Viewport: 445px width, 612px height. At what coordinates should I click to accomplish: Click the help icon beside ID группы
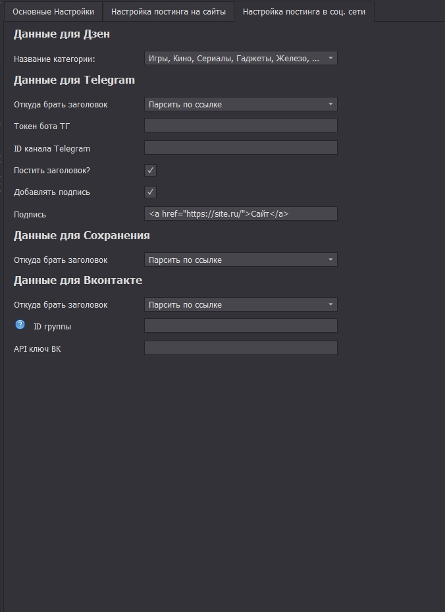20,325
